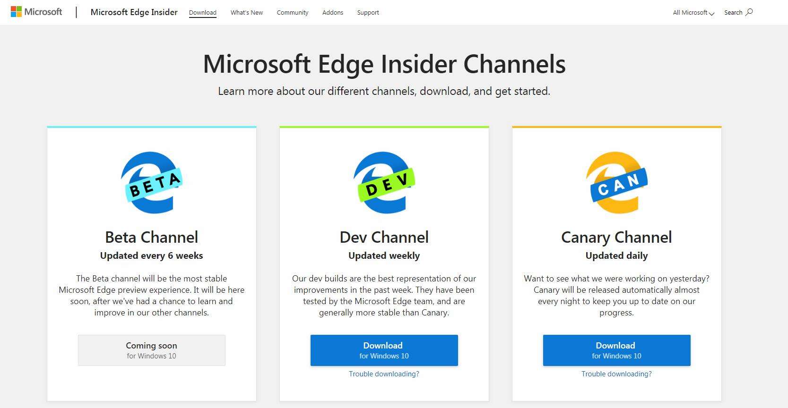Download Dev Channel for Windows 10
This screenshot has height=408, width=788.
coord(384,350)
